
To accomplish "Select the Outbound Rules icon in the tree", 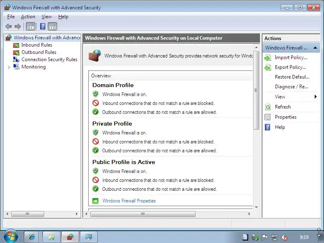I will [x=16, y=52].
